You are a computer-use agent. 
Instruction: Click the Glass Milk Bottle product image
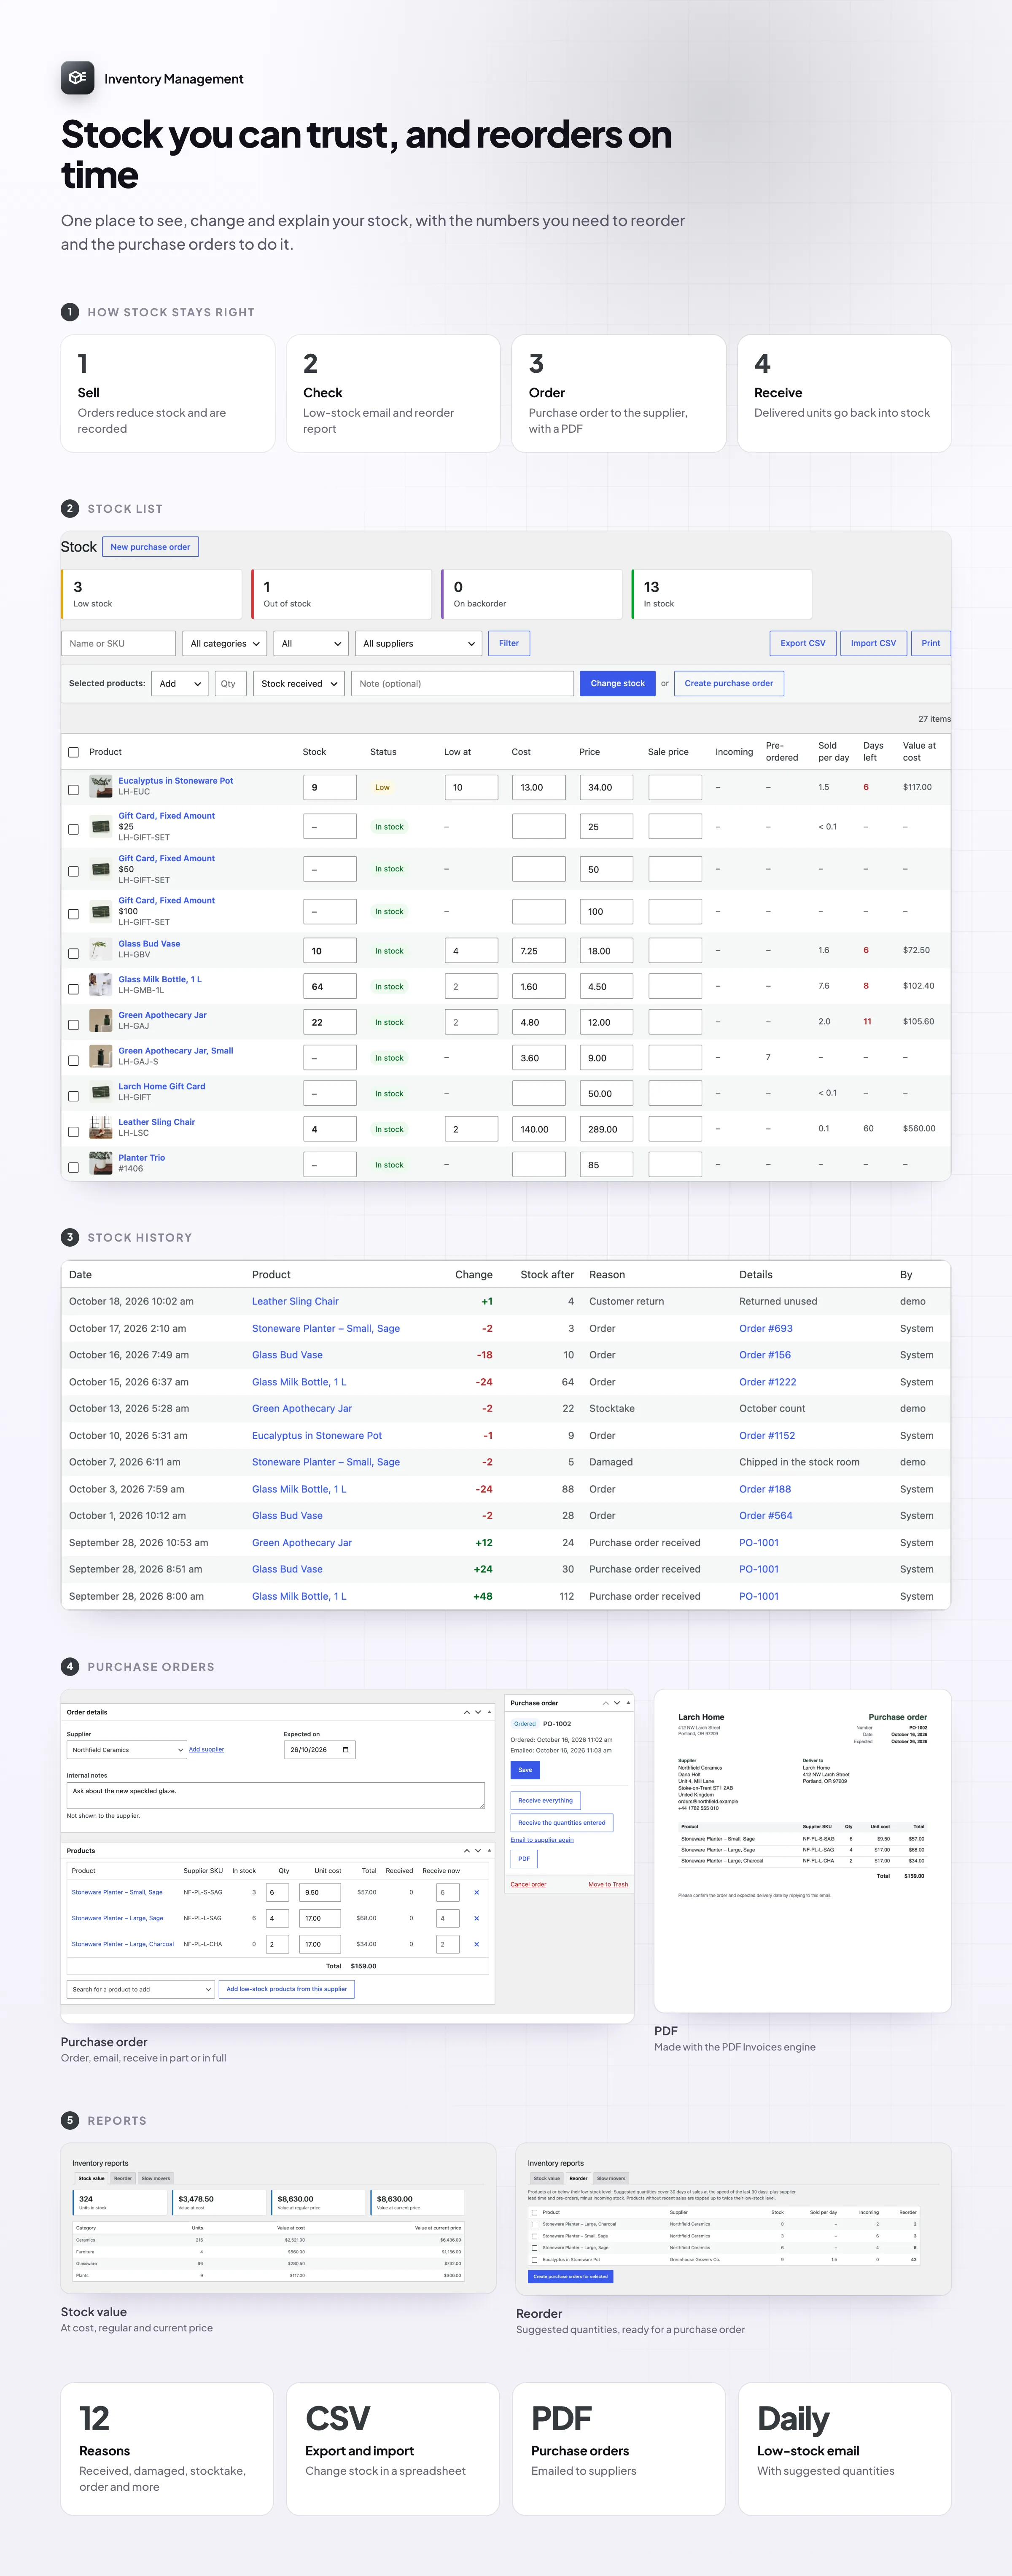coord(101,985)
